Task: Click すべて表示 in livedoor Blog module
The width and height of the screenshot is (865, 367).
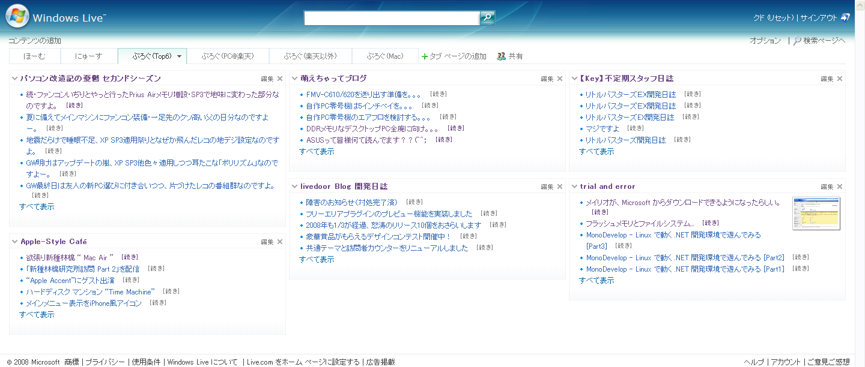Action: pyautogui.click(x=317, y=260)
